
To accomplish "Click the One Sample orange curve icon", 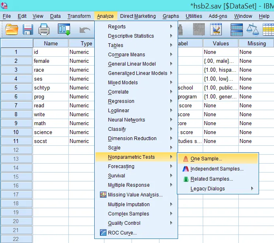I will pos(186,159).
